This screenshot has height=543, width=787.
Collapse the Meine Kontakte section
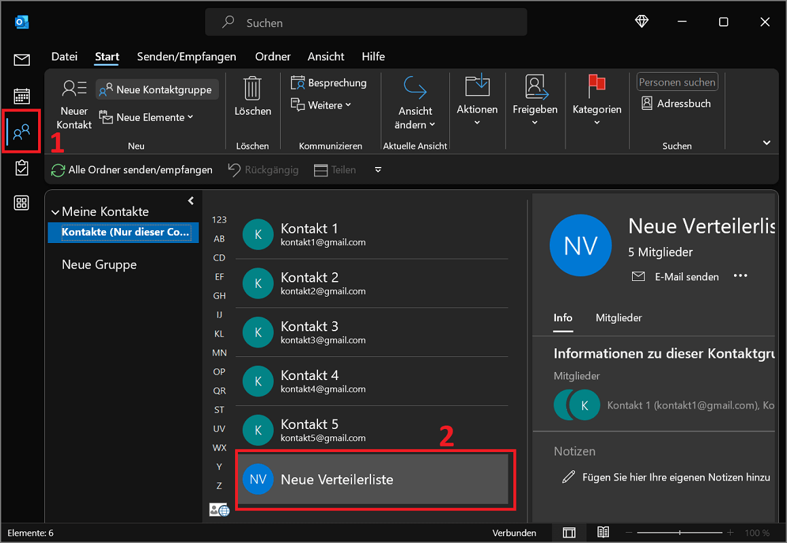coord(54,212)
